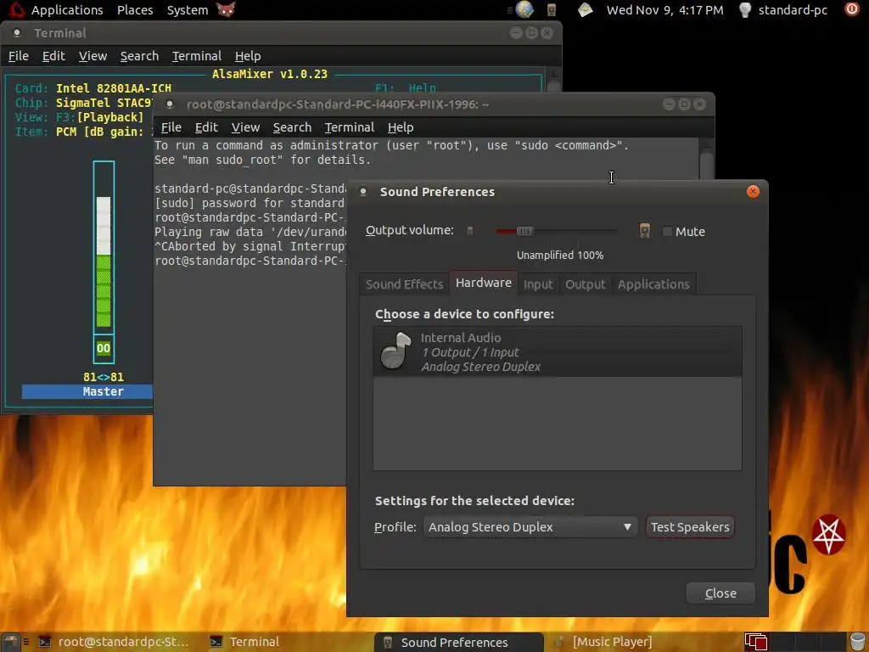Switch to the Output tab
Image resolution: width=869 pixels, height=652 pixels.
586,284
